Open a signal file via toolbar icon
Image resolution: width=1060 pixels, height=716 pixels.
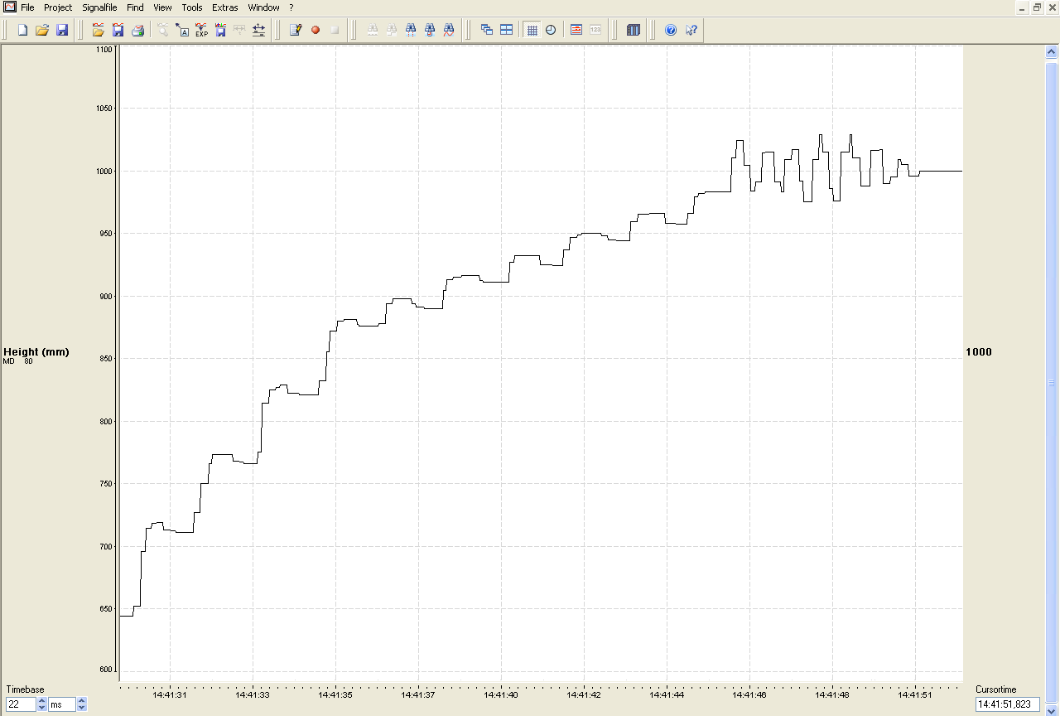99,30
